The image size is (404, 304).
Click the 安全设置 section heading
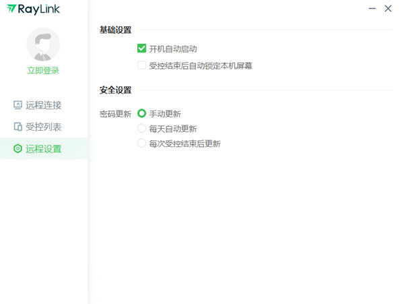115,90
